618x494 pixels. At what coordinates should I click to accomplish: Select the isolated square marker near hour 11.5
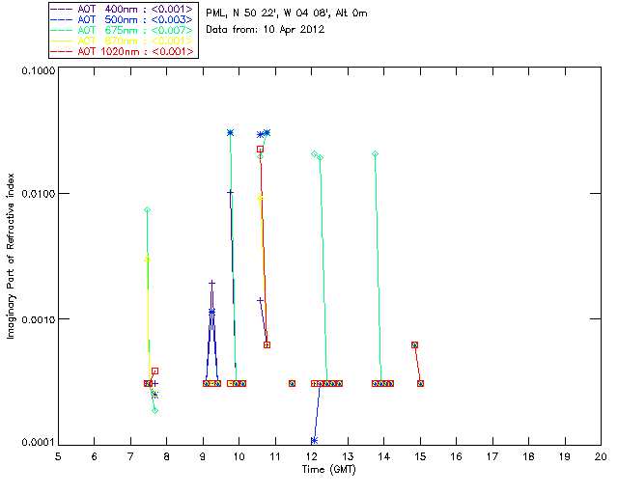coord(292,383)
